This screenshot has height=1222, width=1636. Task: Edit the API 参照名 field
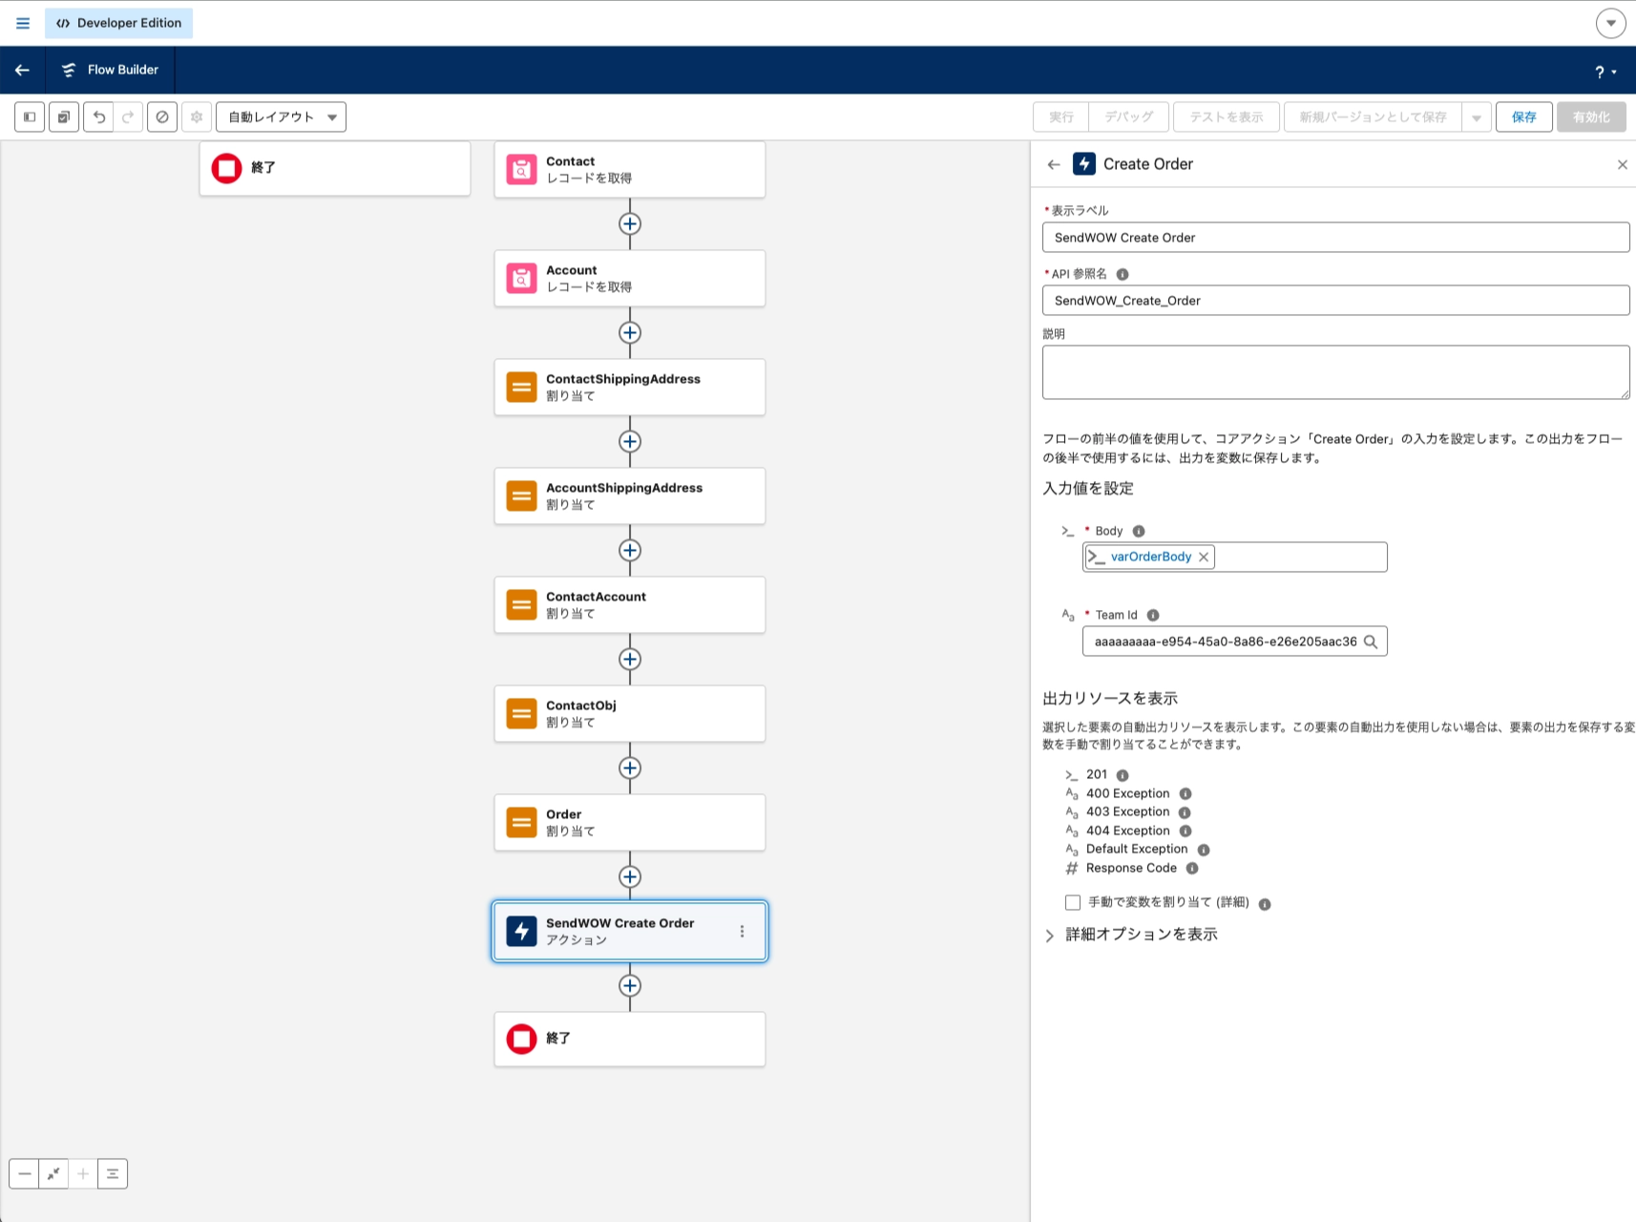point(1335,301)
